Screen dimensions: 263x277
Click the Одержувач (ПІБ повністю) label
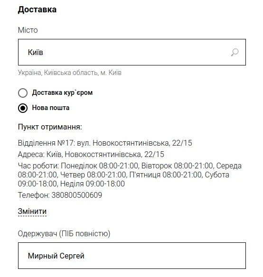click(x=64, y=233)
